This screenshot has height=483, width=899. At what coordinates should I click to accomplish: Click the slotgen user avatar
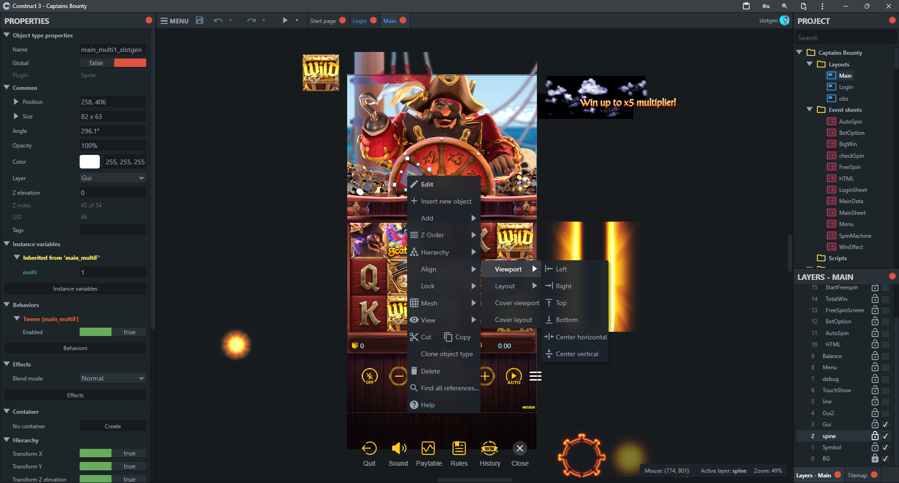point(785,20)
